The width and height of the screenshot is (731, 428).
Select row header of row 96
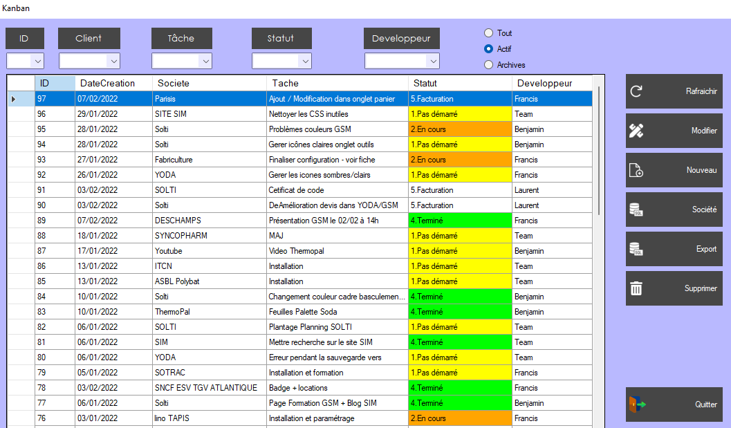[21, 114]
